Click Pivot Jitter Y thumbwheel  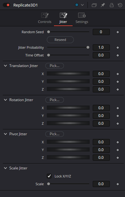68,150
